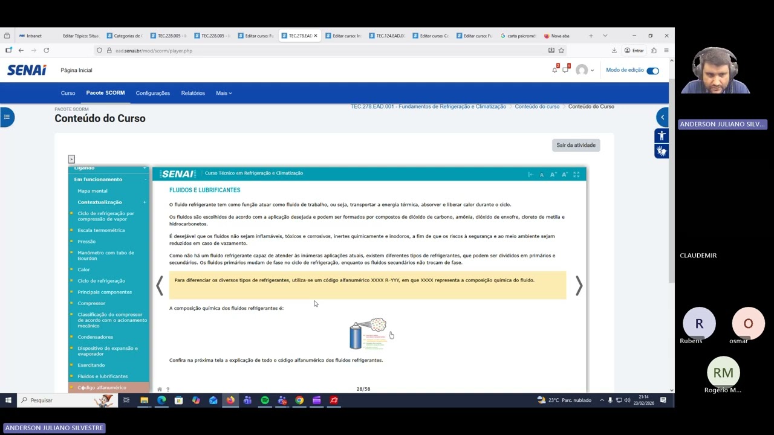
Task: Open the Libras sign language icon
Action: [x=662, y=151]
